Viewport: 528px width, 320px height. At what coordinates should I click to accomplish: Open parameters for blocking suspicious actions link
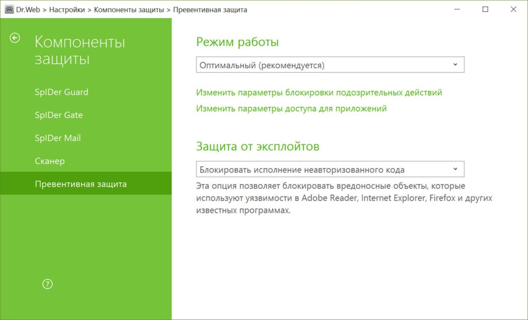tap(318, 92)
